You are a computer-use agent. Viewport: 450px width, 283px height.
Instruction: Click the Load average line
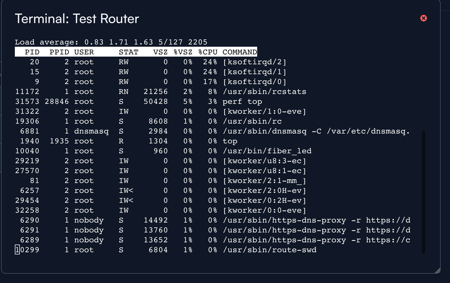click(x=111, y=42)
